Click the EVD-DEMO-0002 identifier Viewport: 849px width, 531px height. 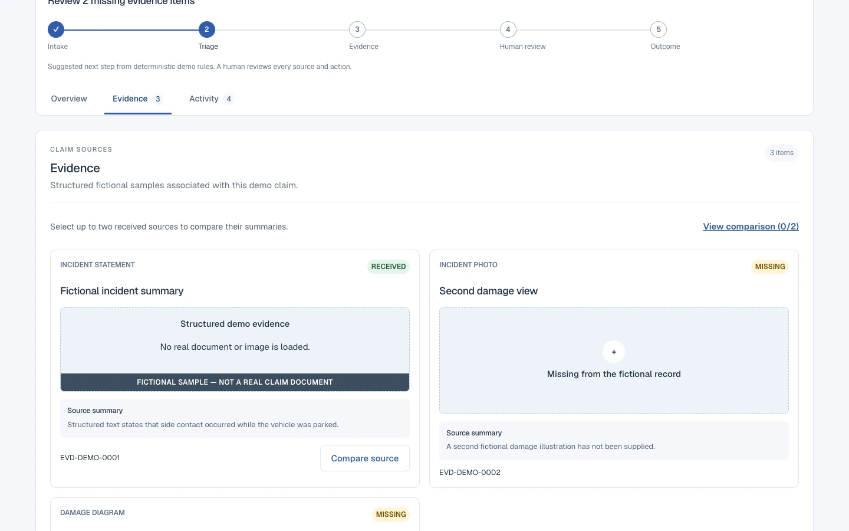[470, 473]
